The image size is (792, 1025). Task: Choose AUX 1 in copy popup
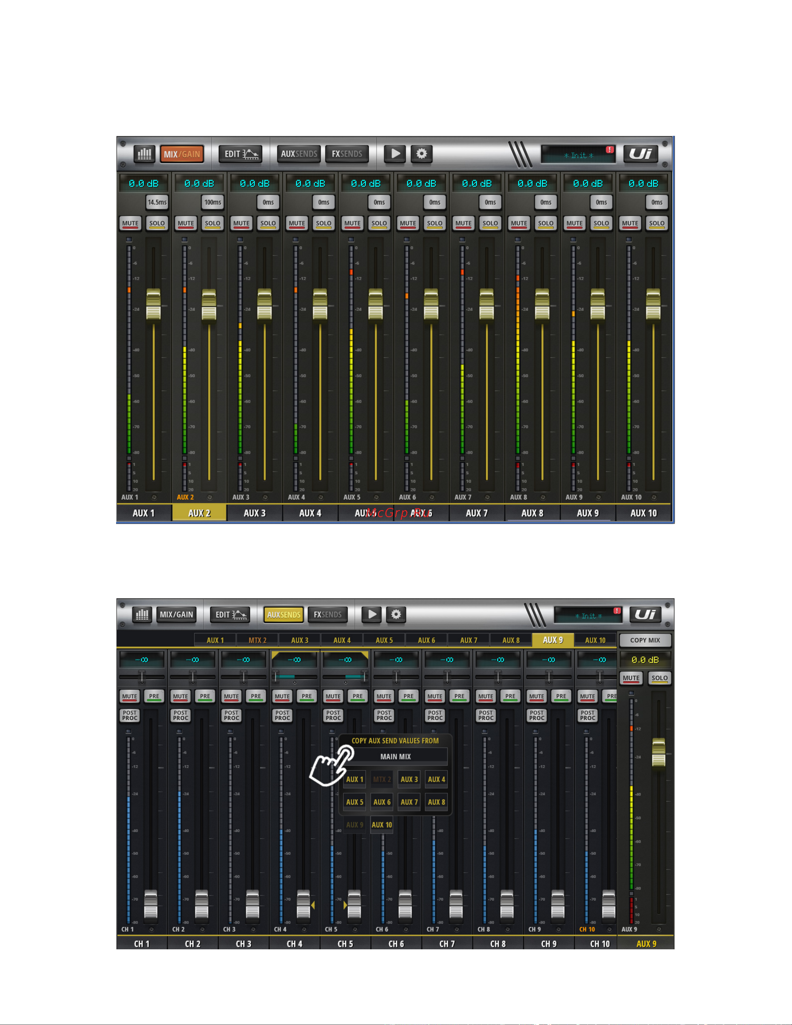pyautogui.click(x=354, y=780)
